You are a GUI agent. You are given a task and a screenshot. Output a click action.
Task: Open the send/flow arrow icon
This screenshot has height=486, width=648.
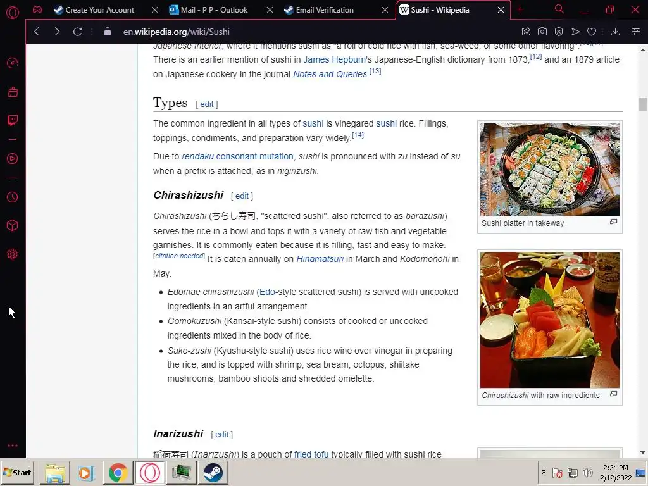click(575, 32)
